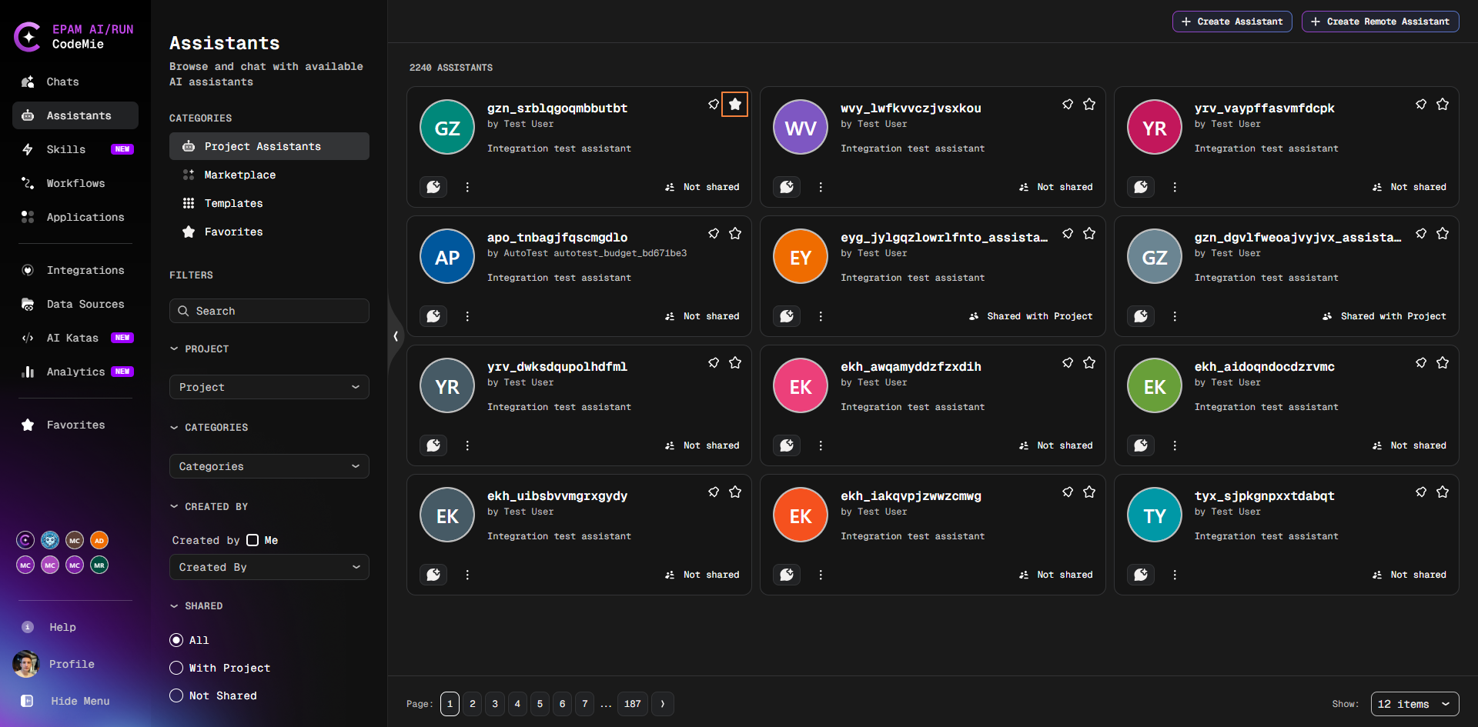This screenshot has height=727, width=1478.
Task: Favorite the tyx_sjpkgnpxxtdabqt assistant
Action: [1443, 492]
